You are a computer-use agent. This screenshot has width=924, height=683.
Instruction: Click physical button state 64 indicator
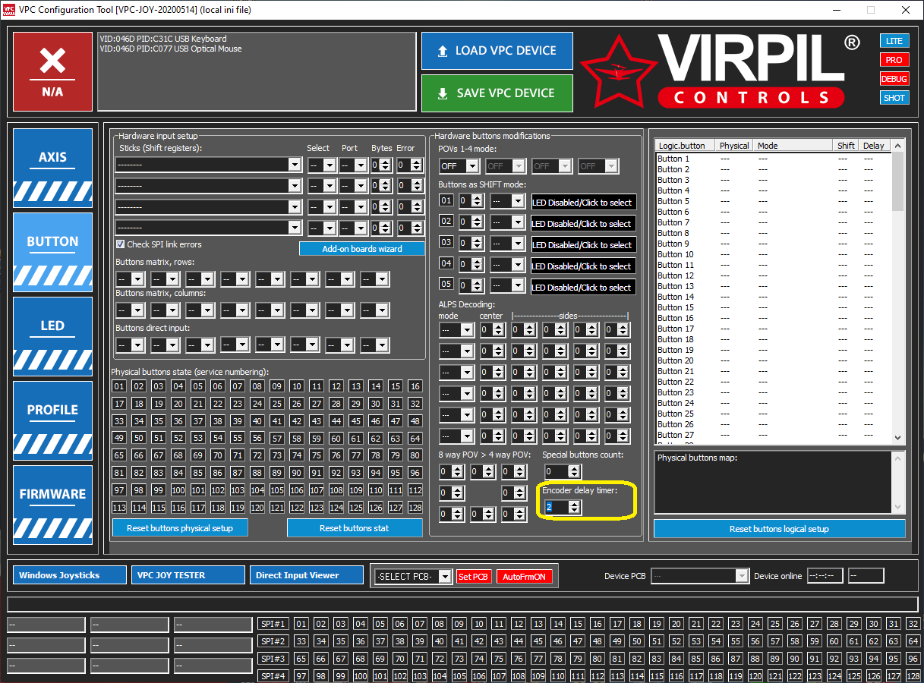tap(415, 439)
